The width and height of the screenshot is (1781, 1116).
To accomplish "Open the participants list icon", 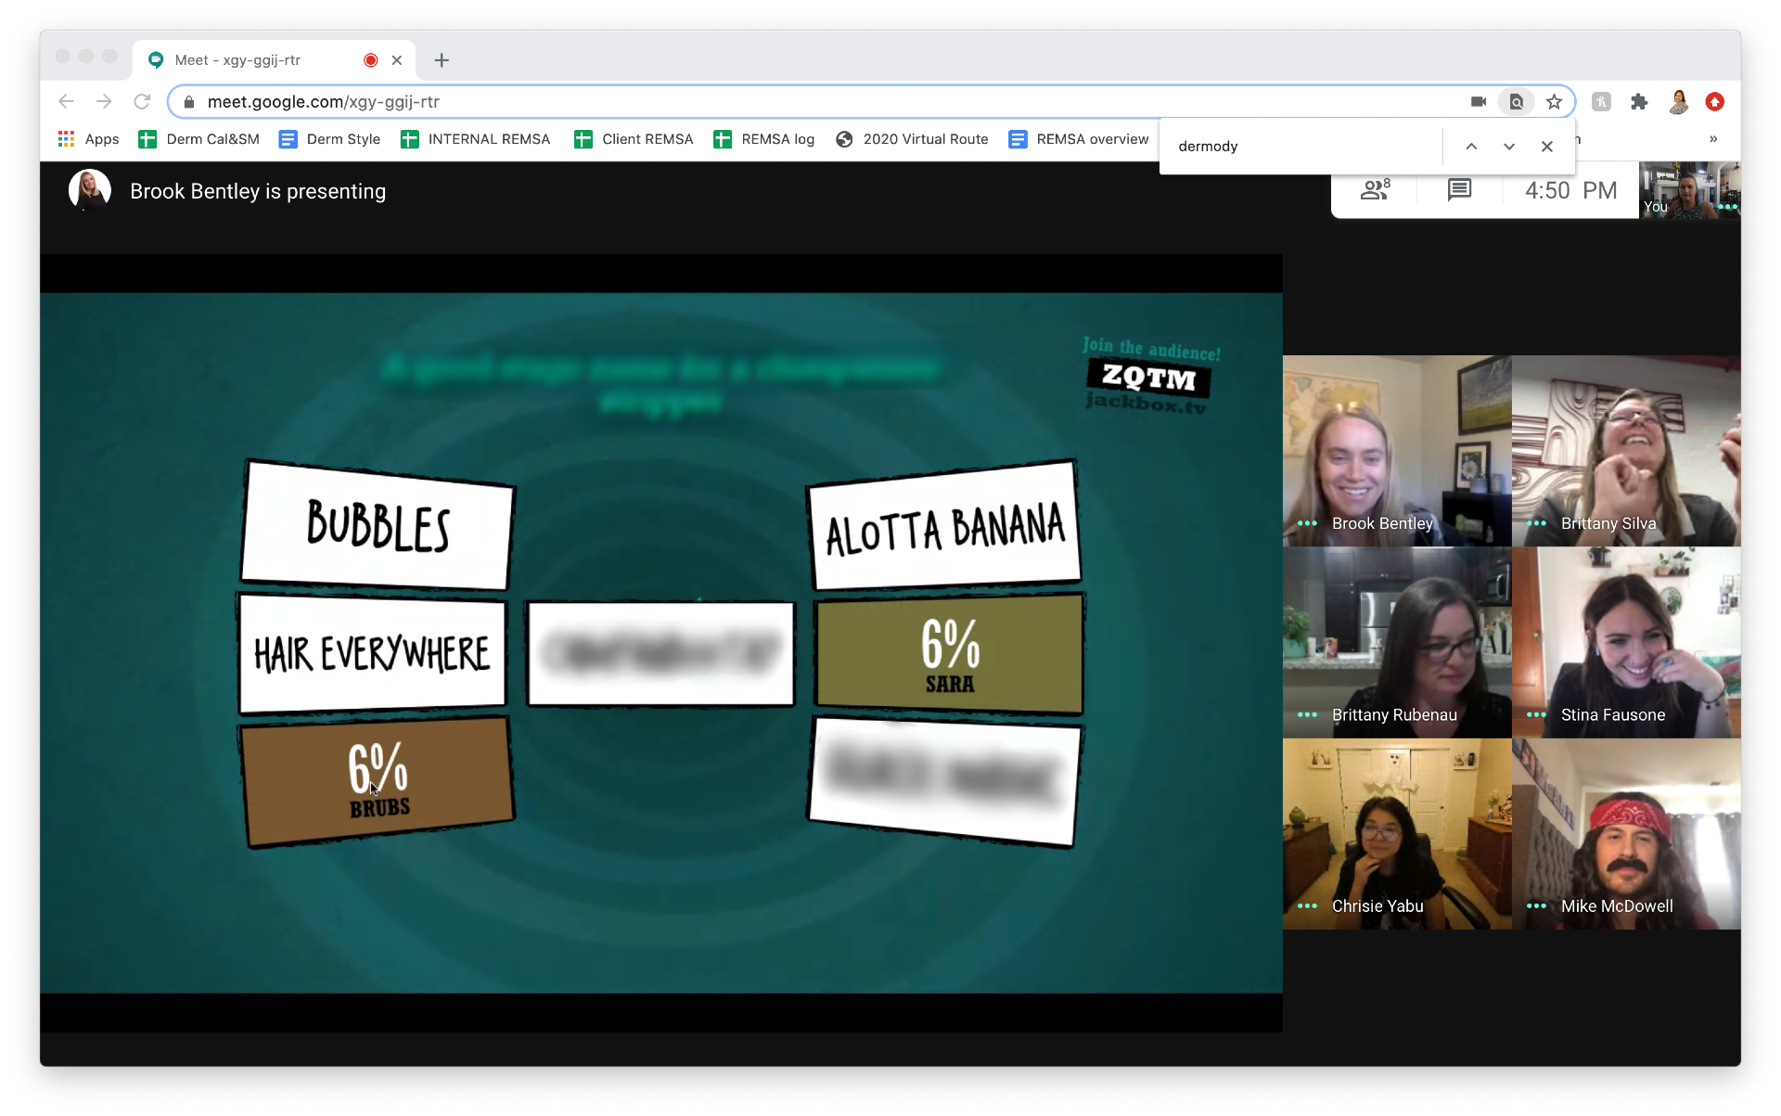I will pos(1375,190).
